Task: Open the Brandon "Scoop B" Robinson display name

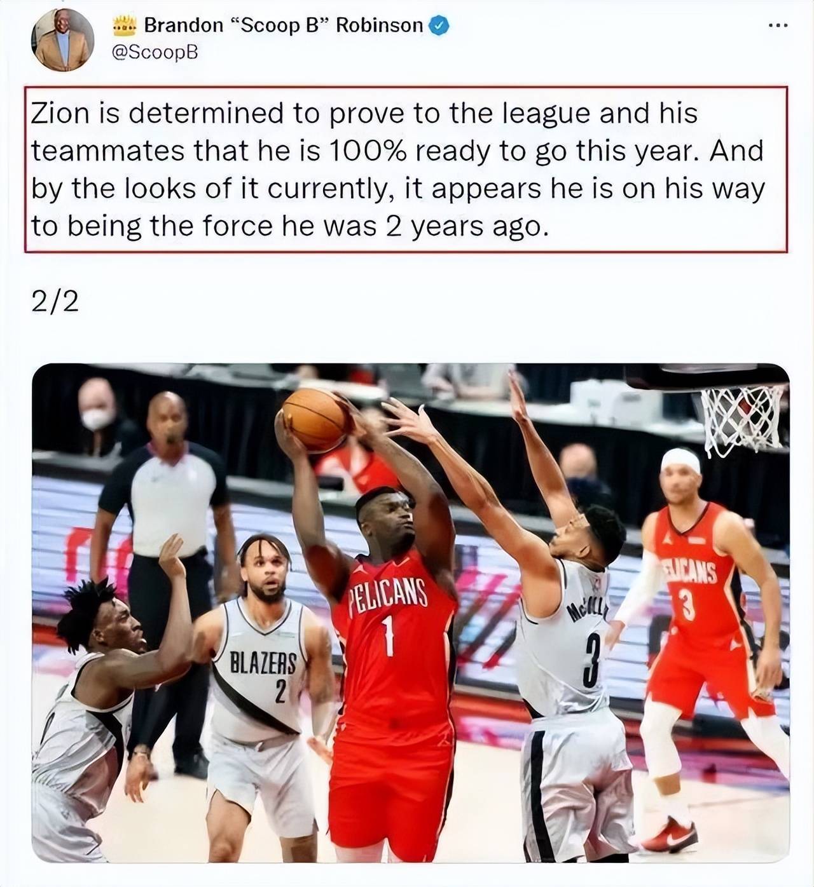Action: point(283,25)
